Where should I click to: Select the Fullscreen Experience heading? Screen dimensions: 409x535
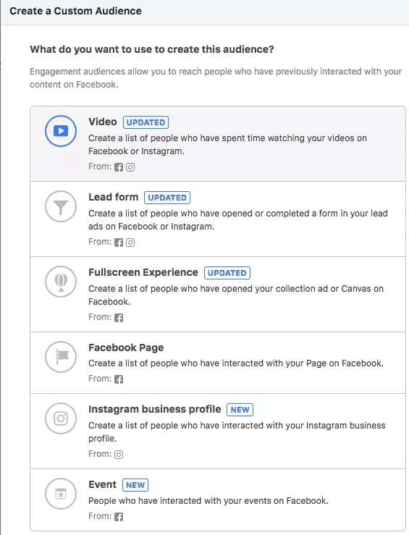point(143,272)
